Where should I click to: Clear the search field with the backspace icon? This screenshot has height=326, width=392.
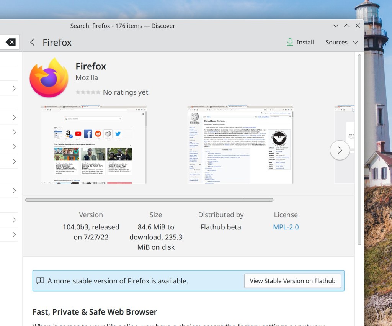coord(11,42)
